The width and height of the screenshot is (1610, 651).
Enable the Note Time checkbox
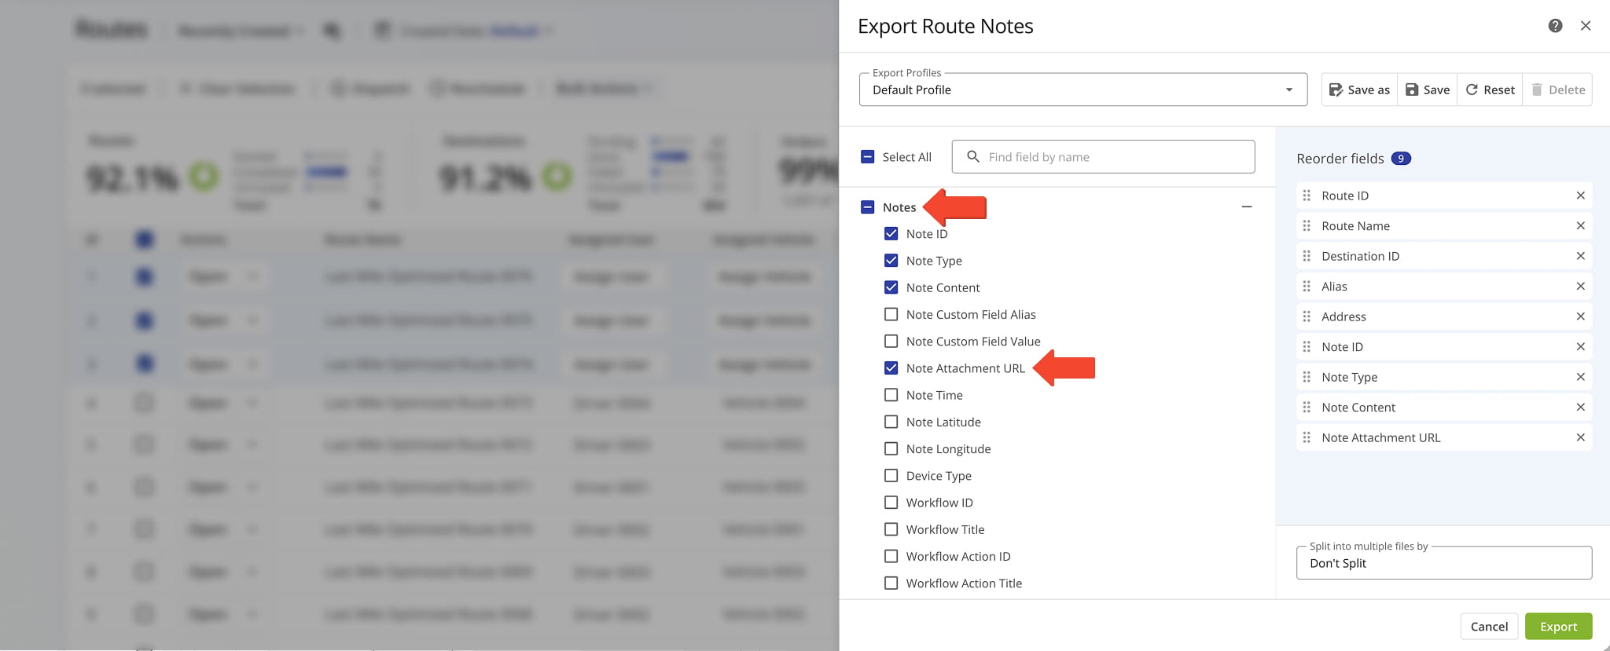[x=891, y=395]
